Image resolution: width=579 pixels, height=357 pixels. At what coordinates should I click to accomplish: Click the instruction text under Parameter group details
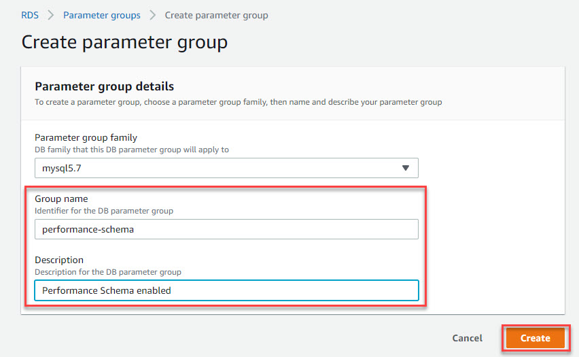point(238,102)
